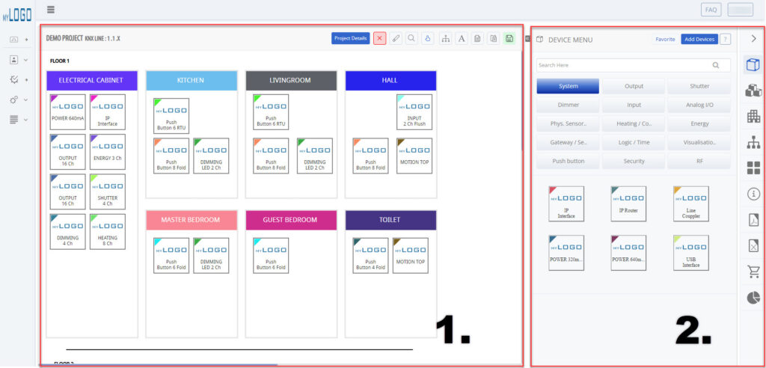Image resolution: width=766 pixels, height=368 pixels.
Task: Click the copy documents icon in the project toolbar
Action: pos(494,39)
